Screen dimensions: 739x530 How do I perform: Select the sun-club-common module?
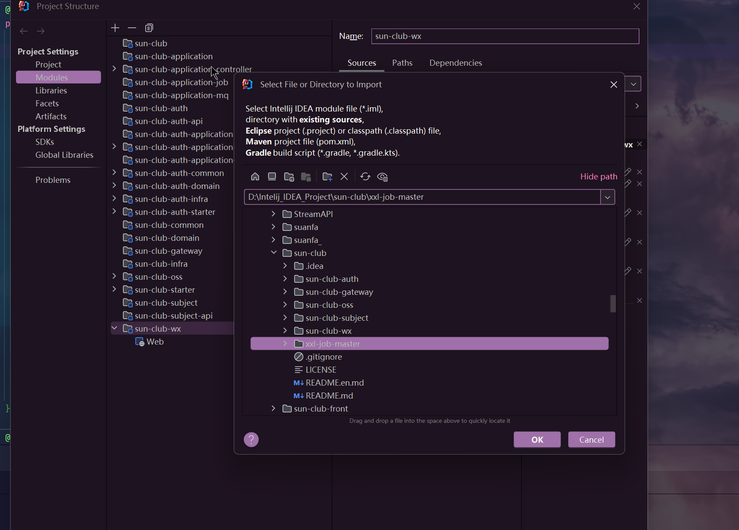click(169, 225)
